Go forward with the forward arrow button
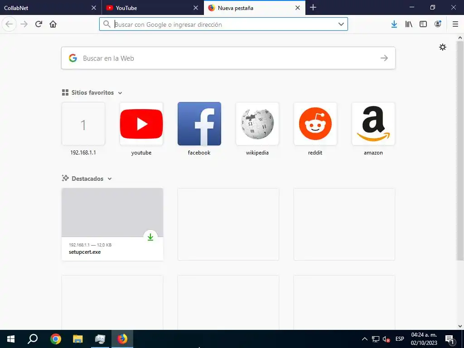The width and height of the screenshot is (464, 348). 24,24
